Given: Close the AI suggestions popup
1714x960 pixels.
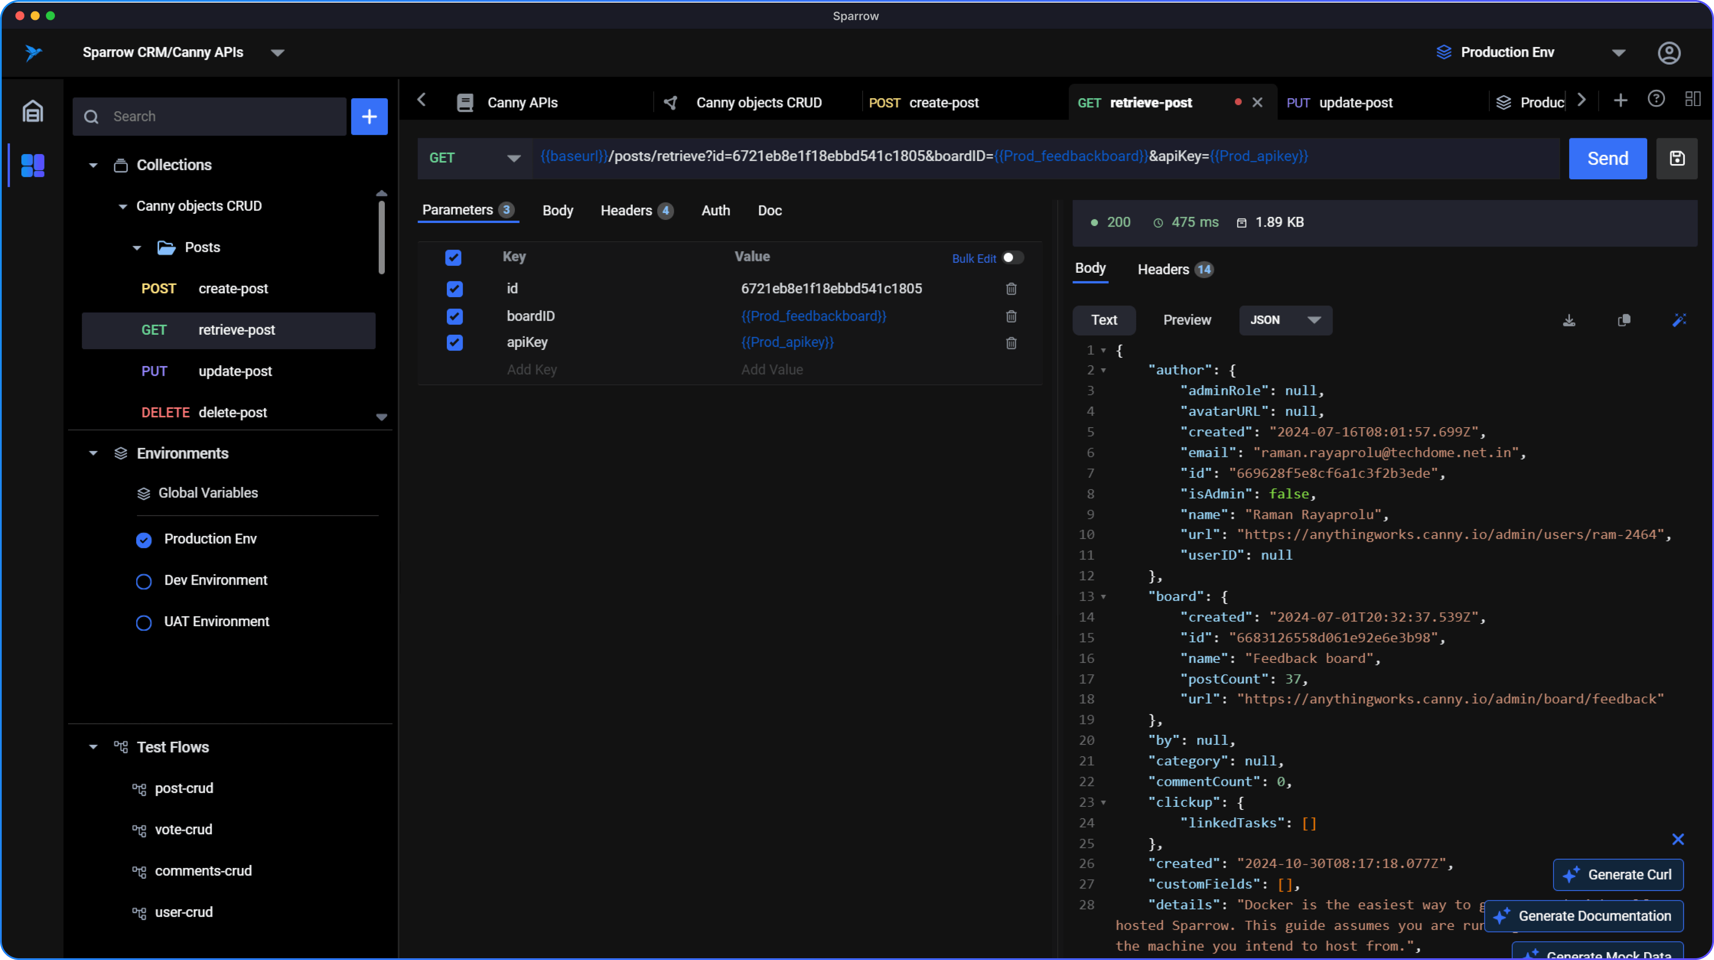Looking at the screenshot, I should pyautogui.click(x=1678, y=840).
